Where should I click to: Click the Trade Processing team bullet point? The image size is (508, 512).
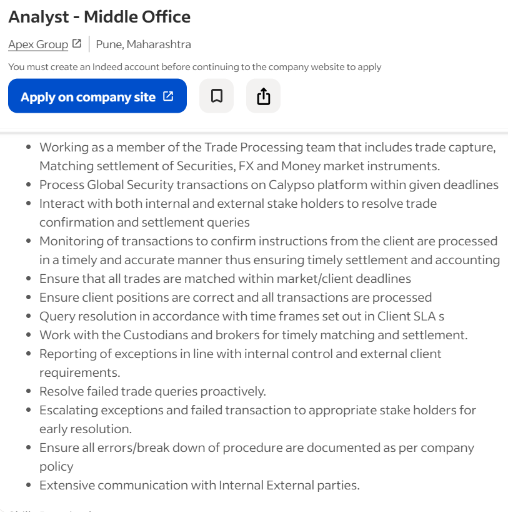267,156
